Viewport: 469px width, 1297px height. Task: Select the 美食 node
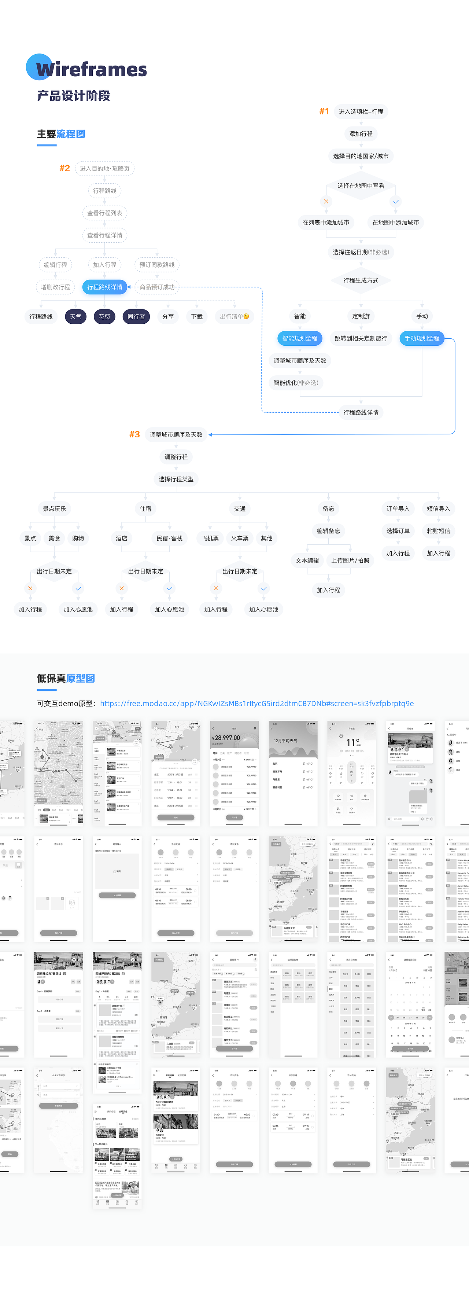click(54, 538)
